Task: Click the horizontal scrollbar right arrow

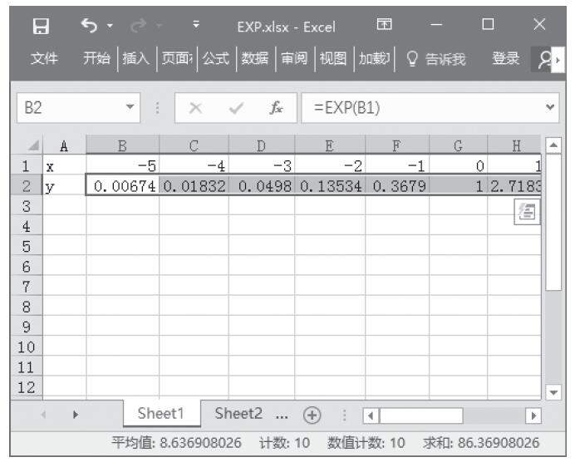Action: [x=533, y=414]
